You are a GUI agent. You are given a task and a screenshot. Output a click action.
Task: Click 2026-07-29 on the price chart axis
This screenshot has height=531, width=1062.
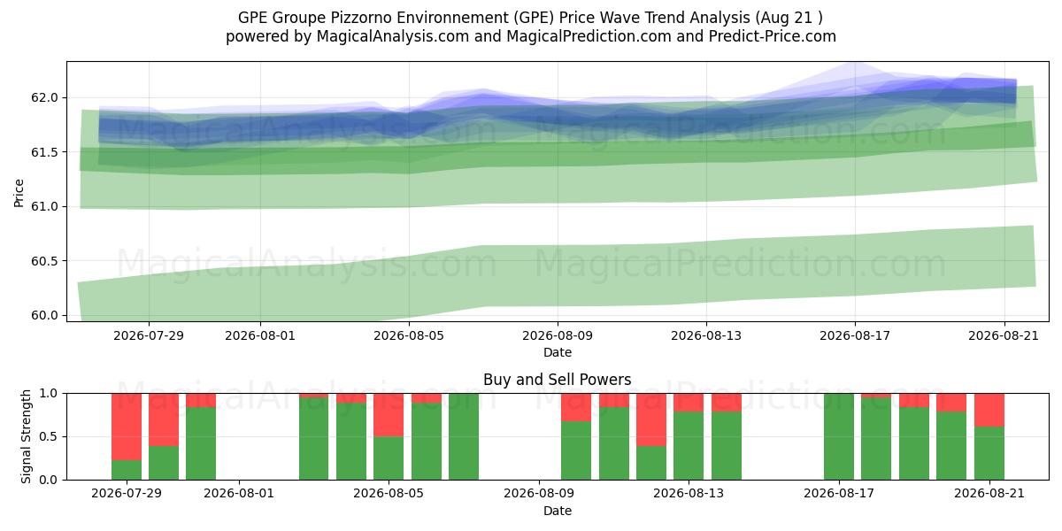pyautogui.click(x=149, y=335)
